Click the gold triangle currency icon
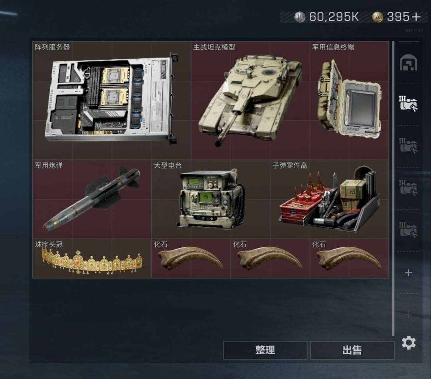Image resolution: width=431 pixels, height=379 pixels. click(x=378, y=17)
